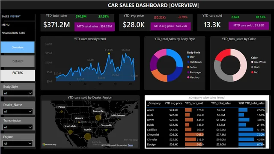Click the SALES INSIGHT sidebar title
This screenshot has height=154, width=274.
(x=11, y=16)
